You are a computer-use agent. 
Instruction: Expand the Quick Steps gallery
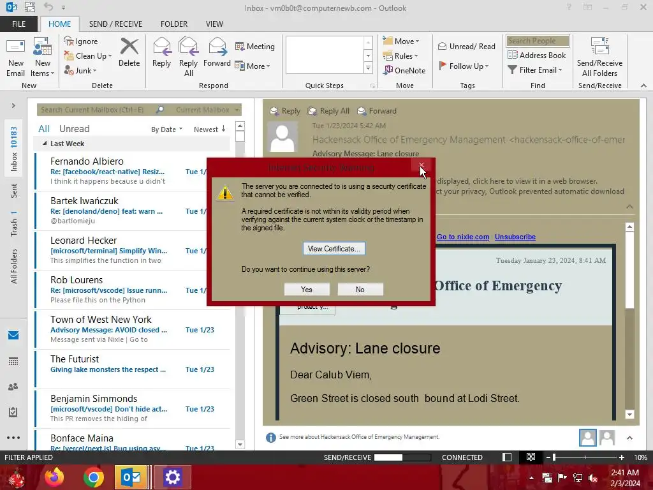(x=368, y=68)
